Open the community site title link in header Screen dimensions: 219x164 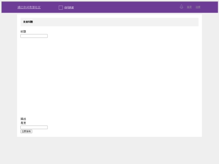tap(29, 7)
